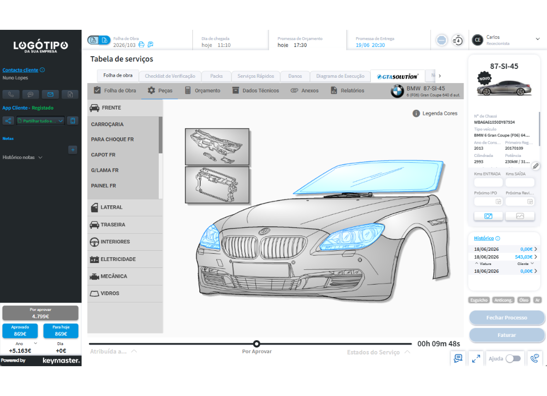Expand the Estados do Serviço chevron

tap(407, 352)
